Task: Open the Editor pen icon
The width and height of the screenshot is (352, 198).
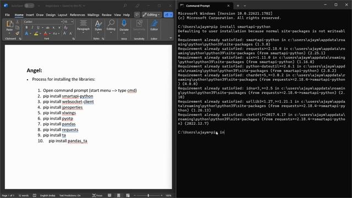Action: pyautogui.click(x=154, y=23)
